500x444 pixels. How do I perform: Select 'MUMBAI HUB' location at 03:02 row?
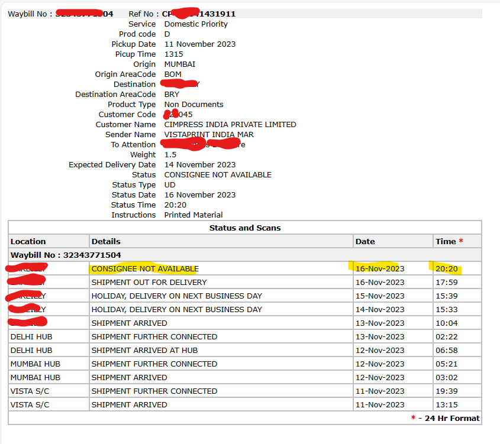[x=36, y=378]
